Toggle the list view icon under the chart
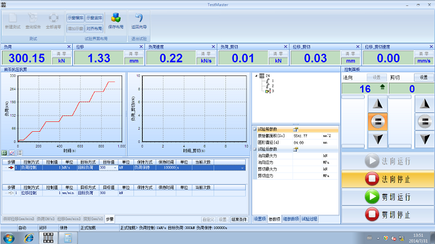Viewport: 435px width, 244px height. tap(20, 153)
